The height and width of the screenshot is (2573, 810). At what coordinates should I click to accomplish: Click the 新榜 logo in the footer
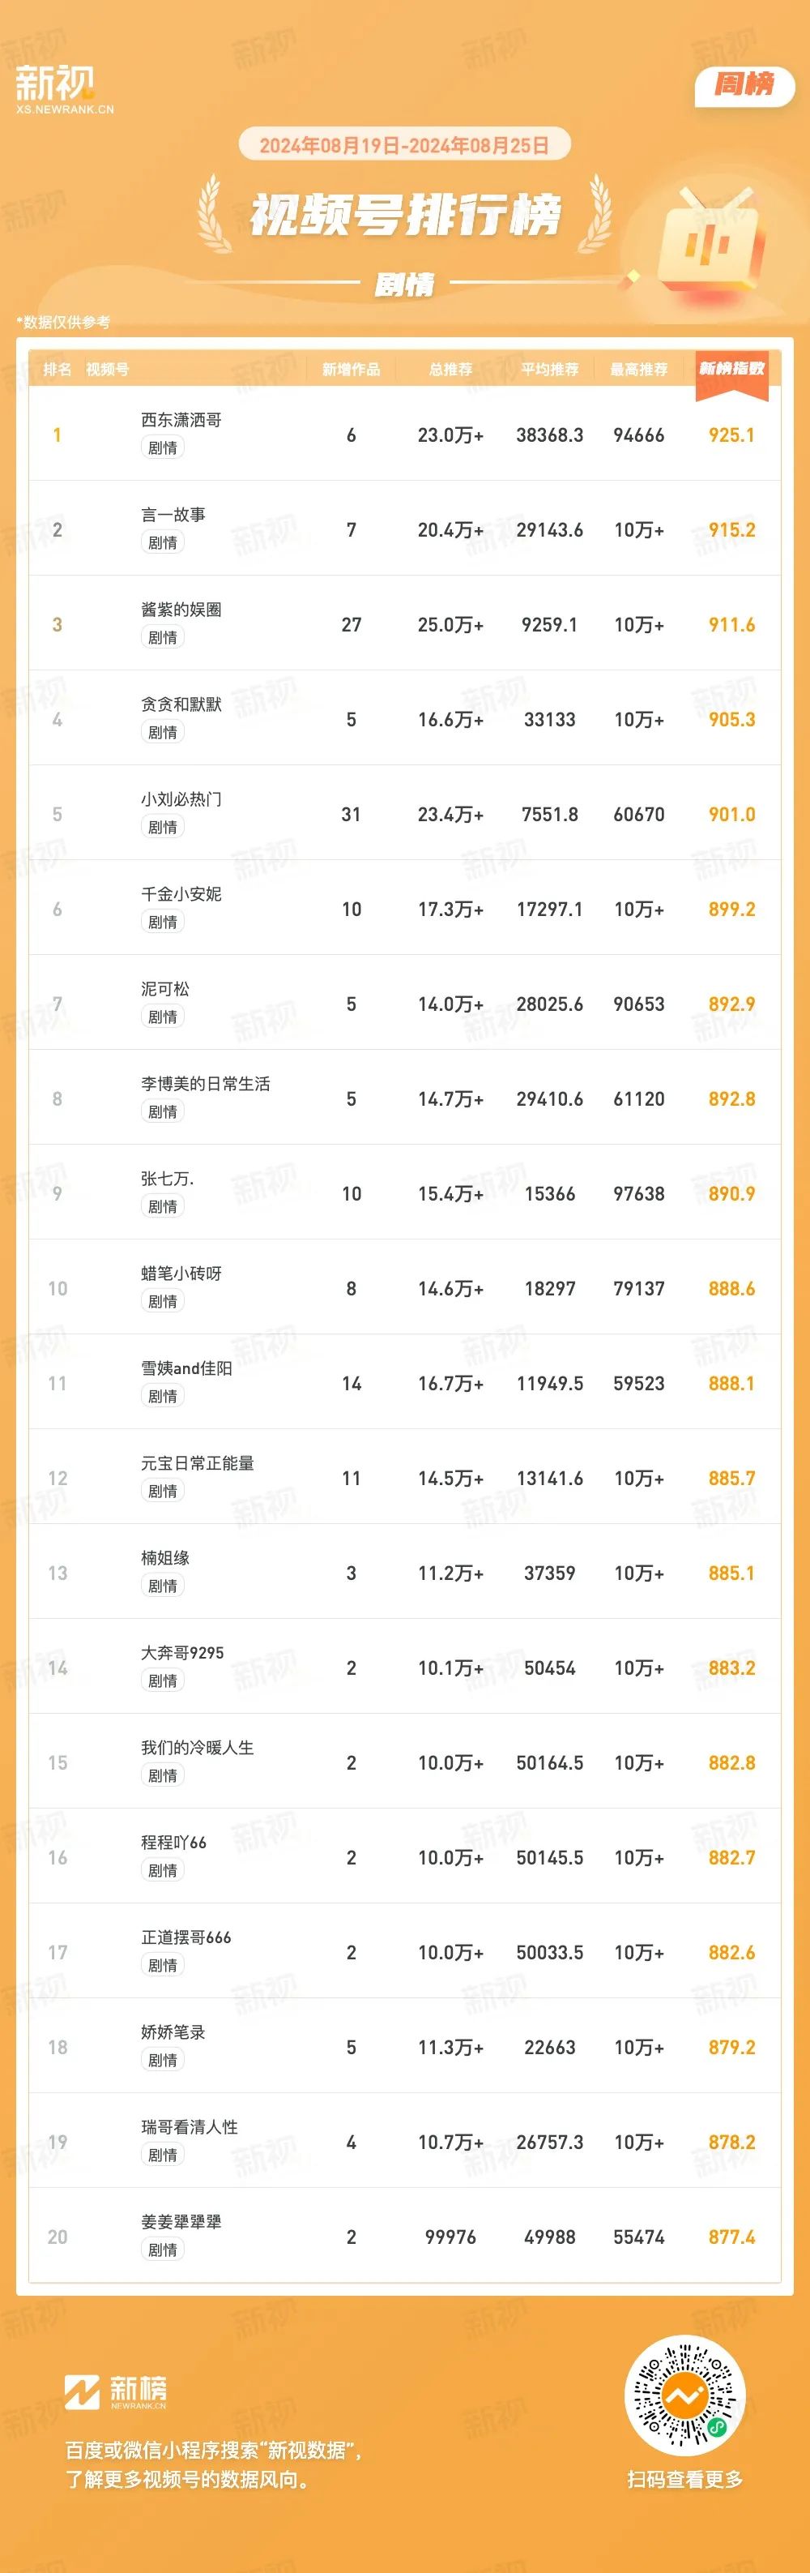pyautogui.click(x=116, y=2392)
